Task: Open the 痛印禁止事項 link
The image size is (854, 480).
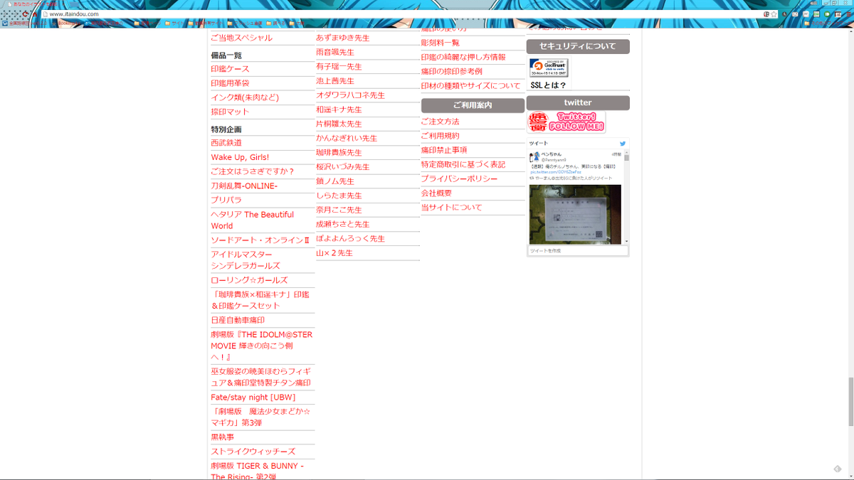Action: point(444,150)
